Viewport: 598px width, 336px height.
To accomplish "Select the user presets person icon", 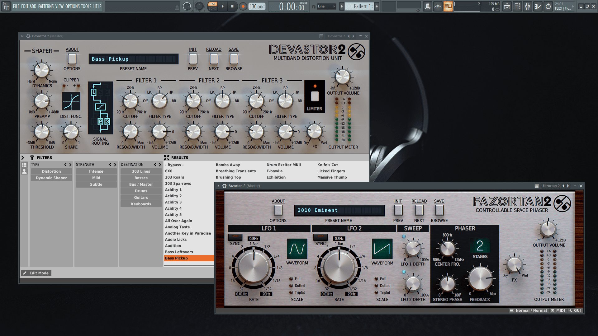I will (24, 171).
